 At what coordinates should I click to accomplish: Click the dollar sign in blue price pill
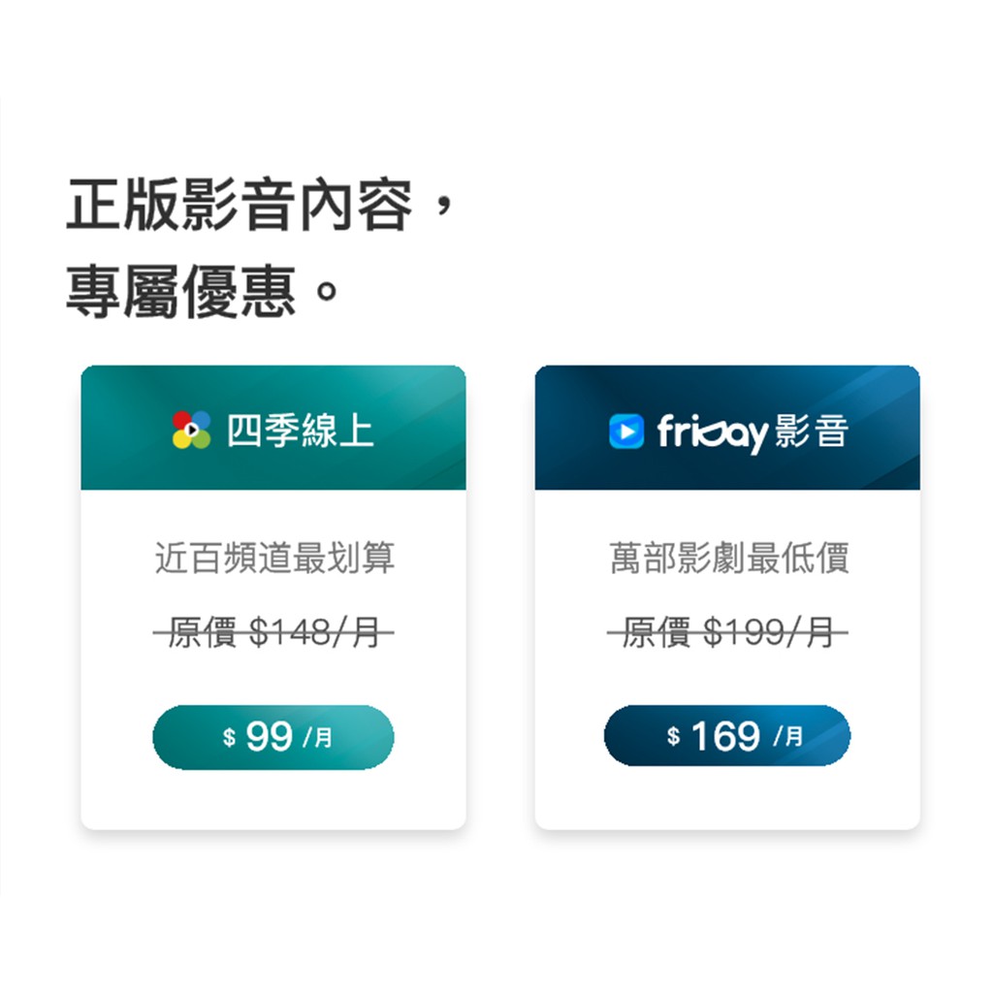click(x=673, y=737)
